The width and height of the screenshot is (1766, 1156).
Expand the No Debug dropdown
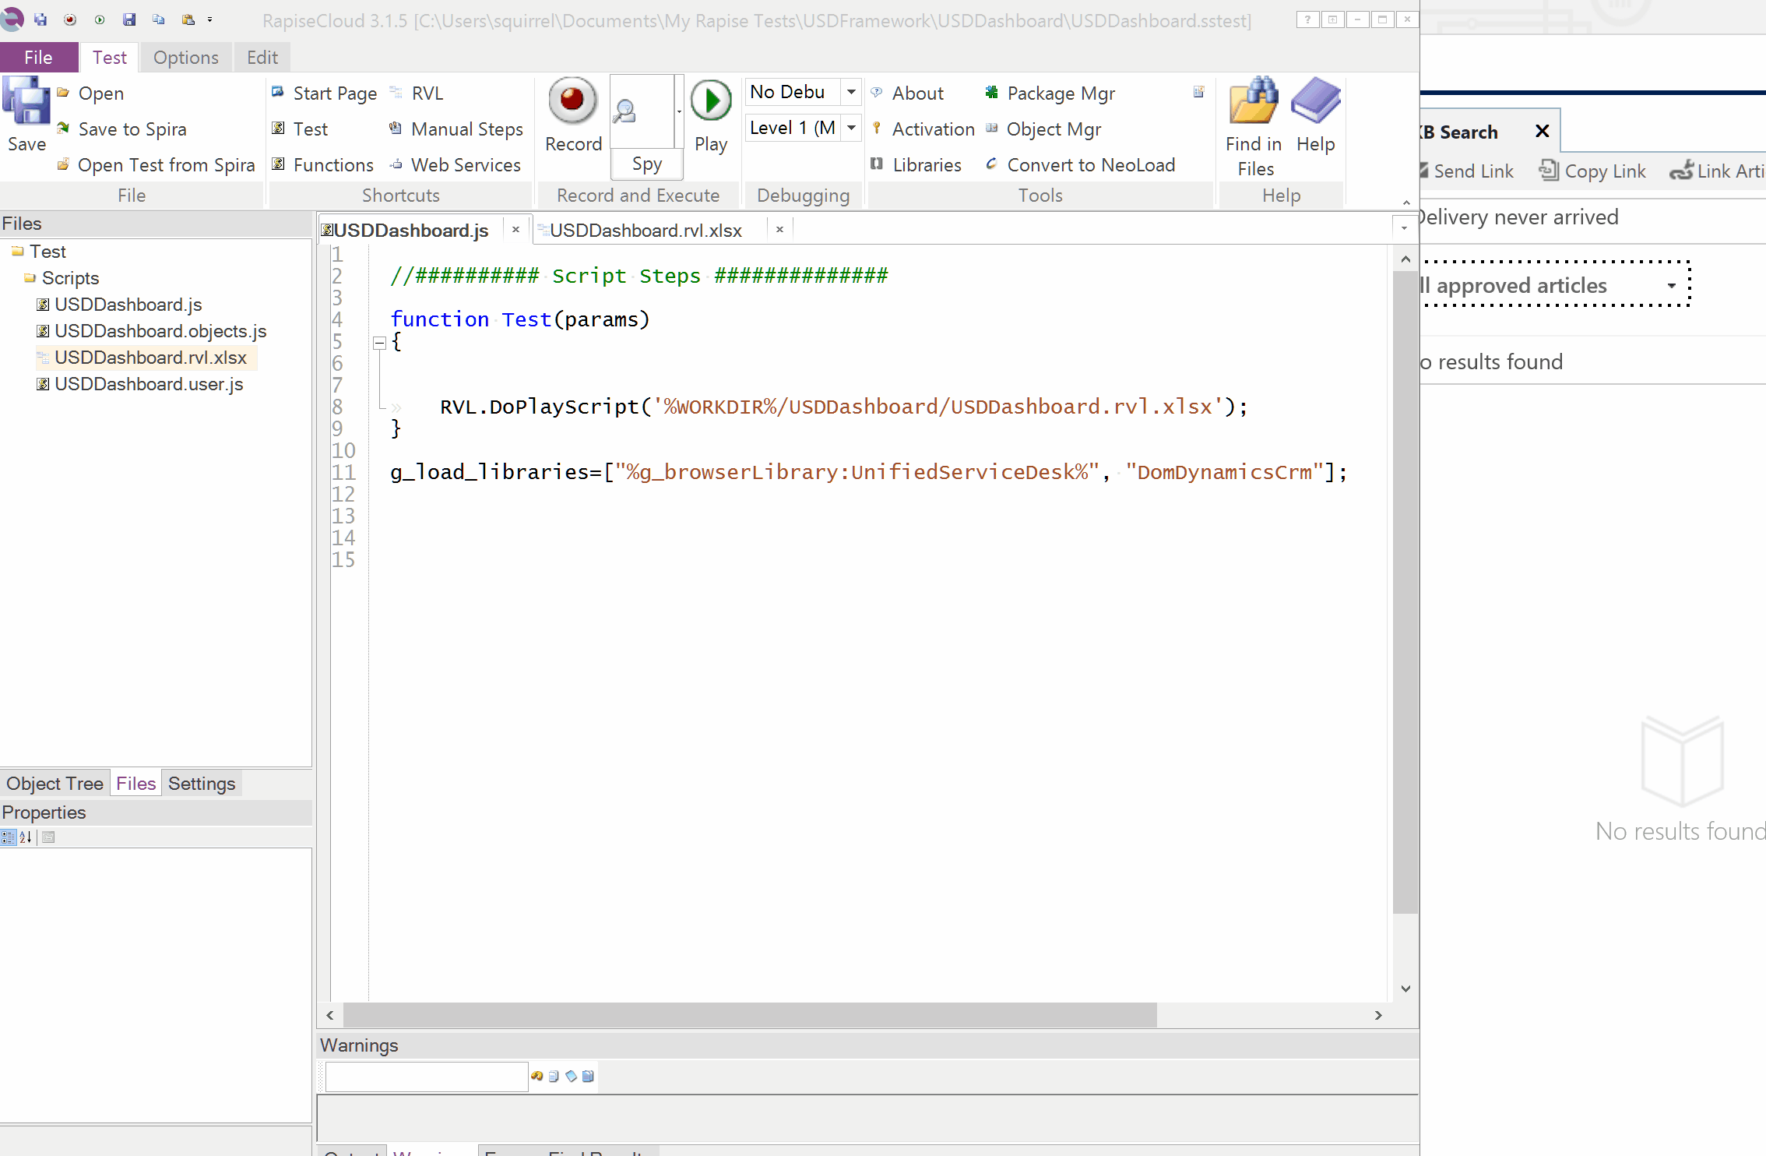[x=851, y=92]
